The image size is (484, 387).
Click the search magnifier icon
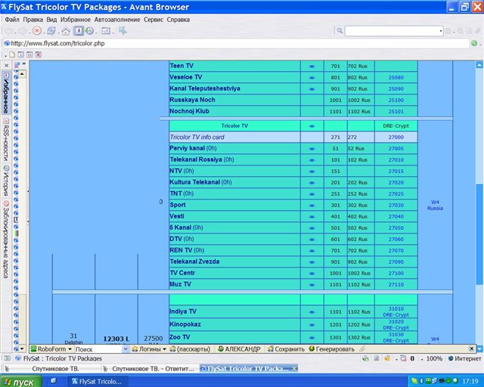click(x=340, y=30)
